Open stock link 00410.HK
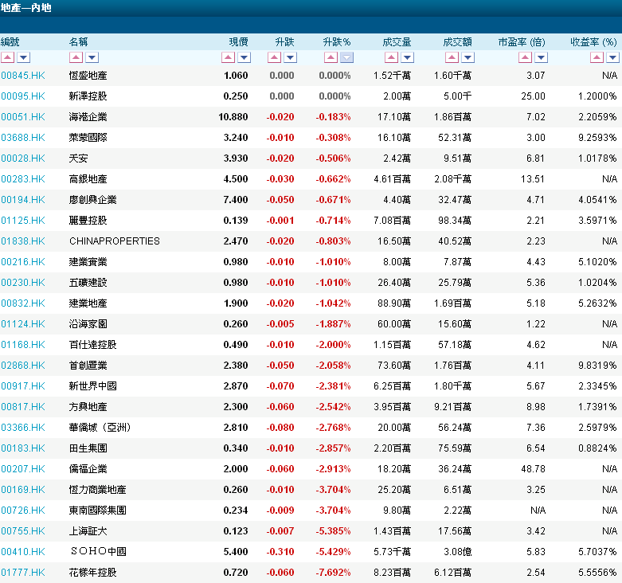 coord(23,552)
